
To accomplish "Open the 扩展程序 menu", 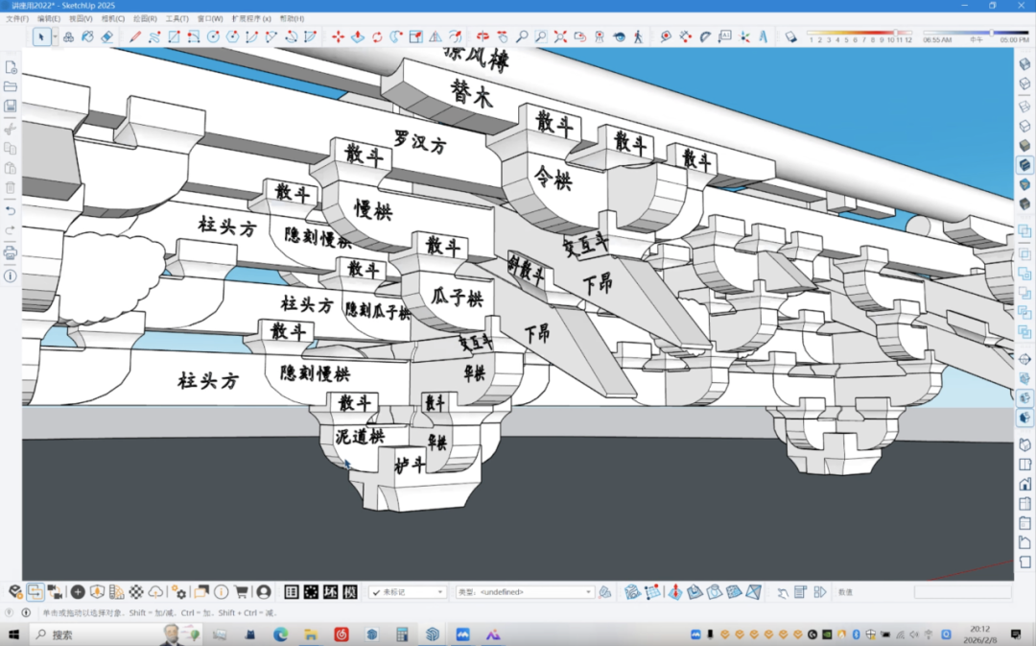I will 251,19.
